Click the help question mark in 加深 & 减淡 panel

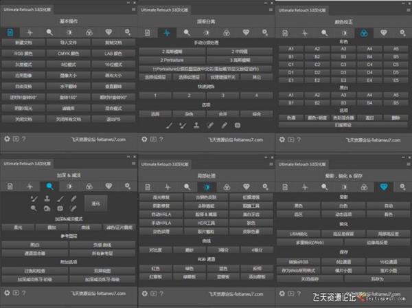[x=24, y=294]
